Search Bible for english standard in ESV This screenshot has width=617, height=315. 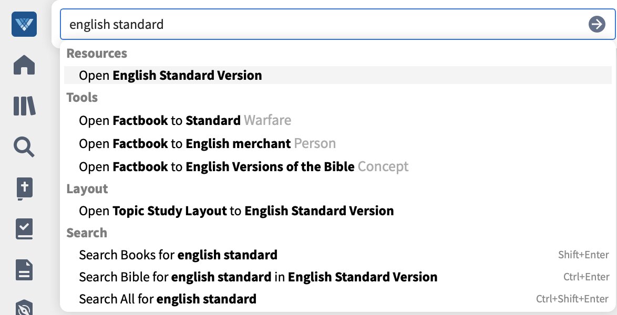tap(337, 277)
